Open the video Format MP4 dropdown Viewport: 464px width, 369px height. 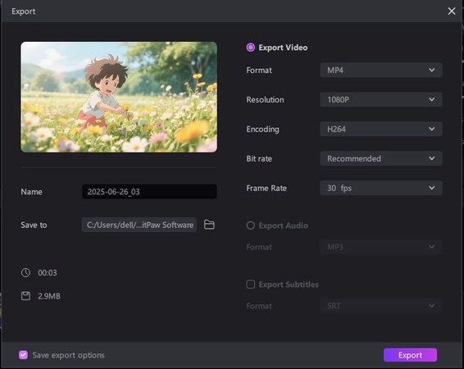pyautogui.click(x=381, y=71)
